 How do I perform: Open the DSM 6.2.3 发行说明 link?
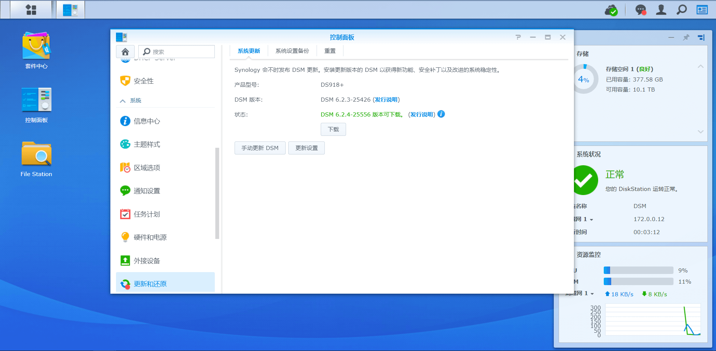coord(386,100)
